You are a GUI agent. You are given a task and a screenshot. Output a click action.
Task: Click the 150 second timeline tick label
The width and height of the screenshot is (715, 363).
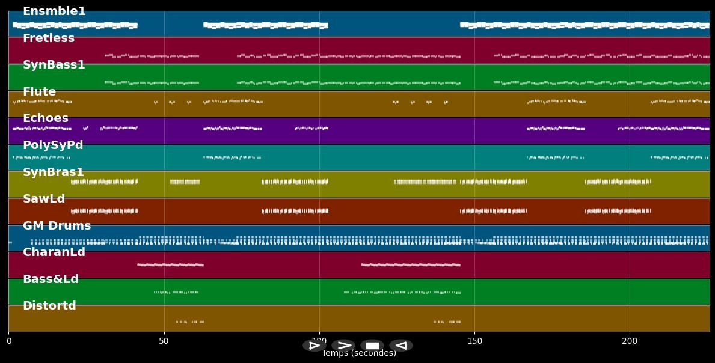point(474,341)
